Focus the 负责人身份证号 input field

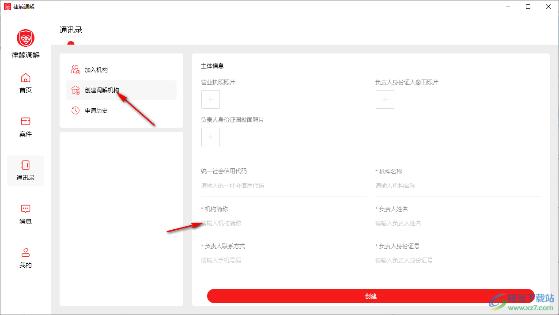coord(457,261)
